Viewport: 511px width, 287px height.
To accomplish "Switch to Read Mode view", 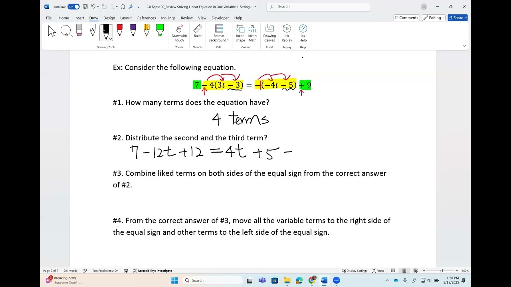I will [393, 271].
